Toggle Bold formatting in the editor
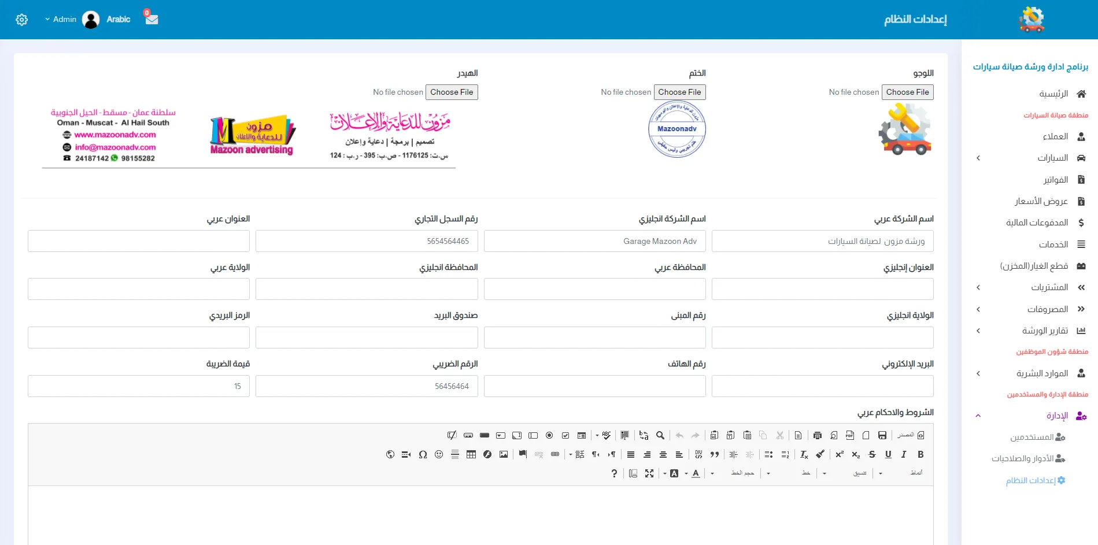1098x545 pixels. (920, 455)
